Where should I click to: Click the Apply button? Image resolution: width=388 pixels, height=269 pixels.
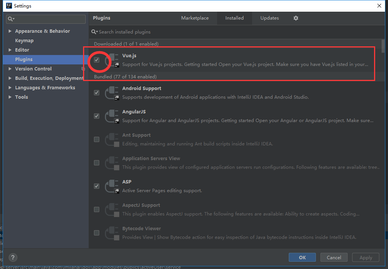point(366,257)
